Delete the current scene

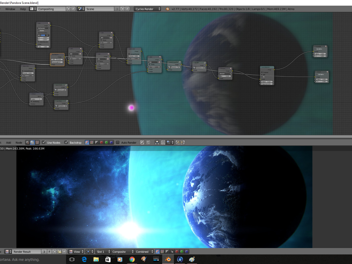[127, 9]
